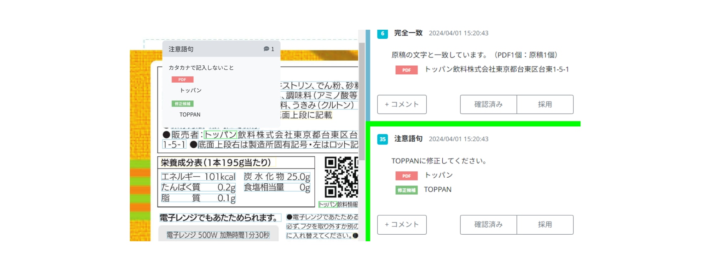The width and height of the screenshot is (711, 271).
Task: Select the number 6 badge of 完全一致 item
Action: tap(382, 33)
